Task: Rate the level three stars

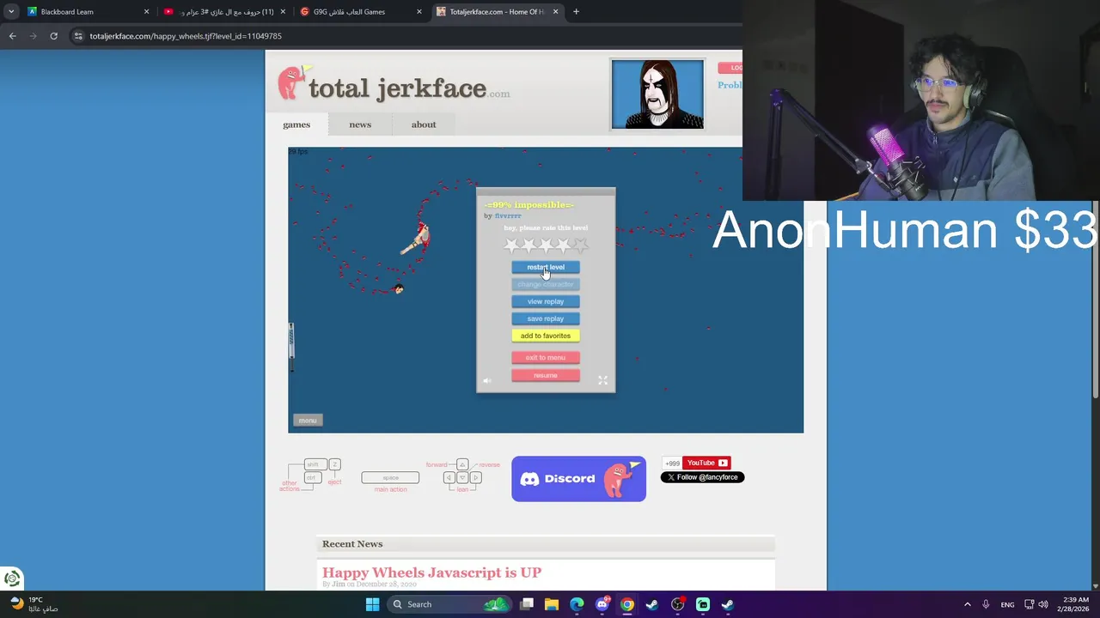Action: coord(546,245)
